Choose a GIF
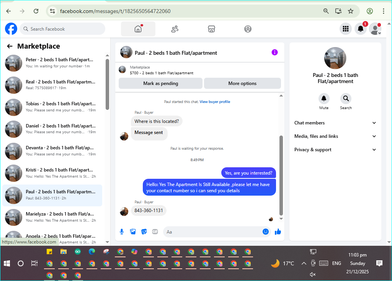 (155, 232)
